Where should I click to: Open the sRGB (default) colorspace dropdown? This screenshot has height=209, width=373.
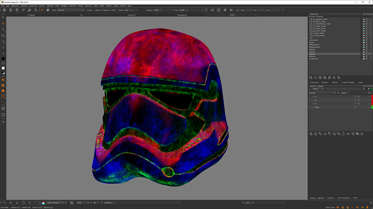point(55,202)
